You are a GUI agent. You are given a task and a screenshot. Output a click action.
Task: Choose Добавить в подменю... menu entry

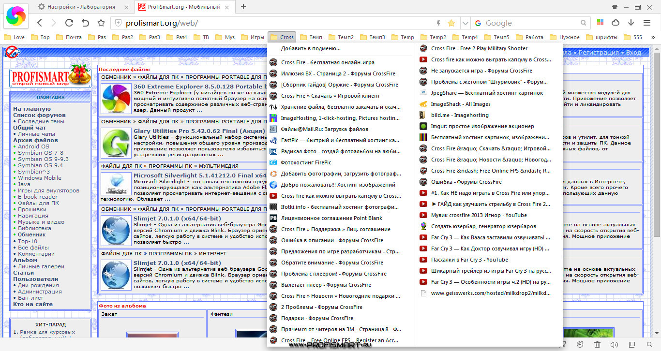click(341, 48)
